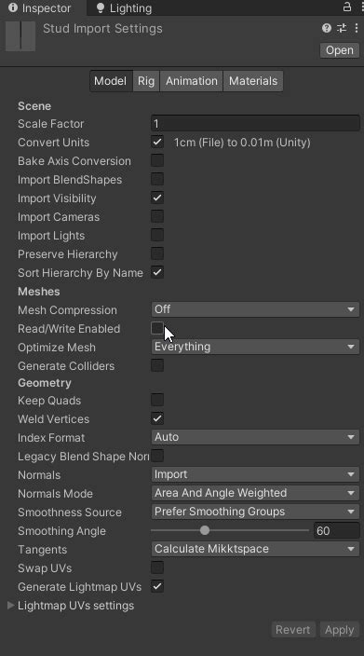
Task: Enable Import BlendShapes checkbox
Action: click(x=157, y=179)
